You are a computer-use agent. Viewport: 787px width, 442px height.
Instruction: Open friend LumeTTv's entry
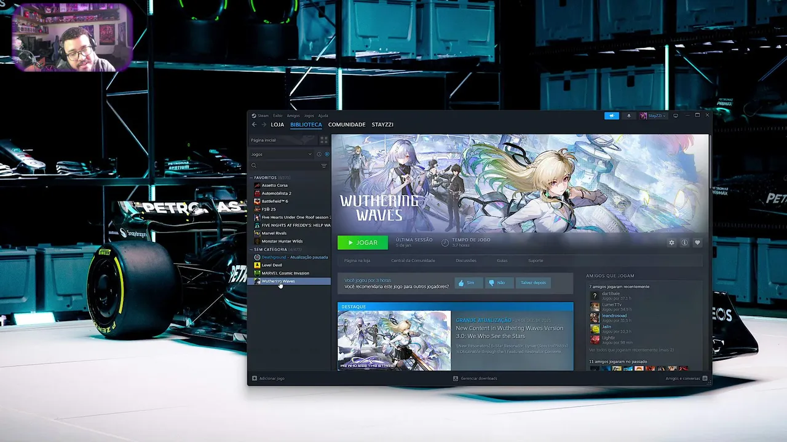click(617, 307)
